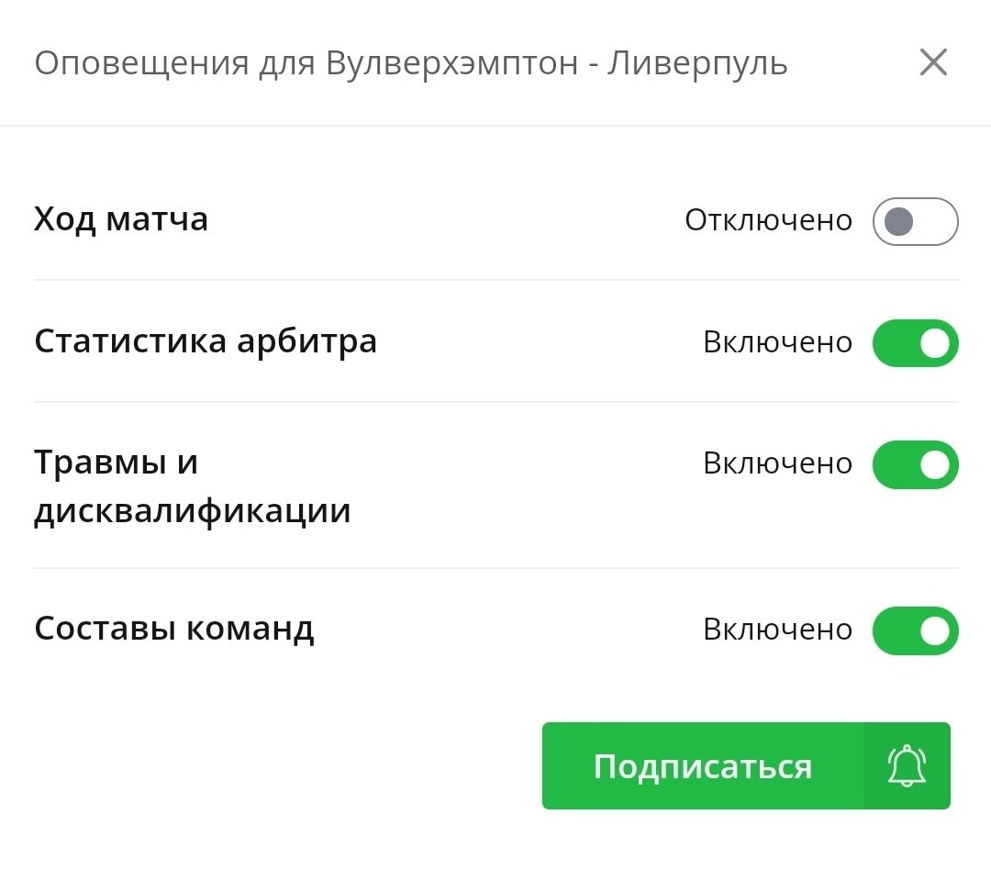Screen dimensions: 991x881
Task: Click the Составы команд label
Action: [174, 629]
